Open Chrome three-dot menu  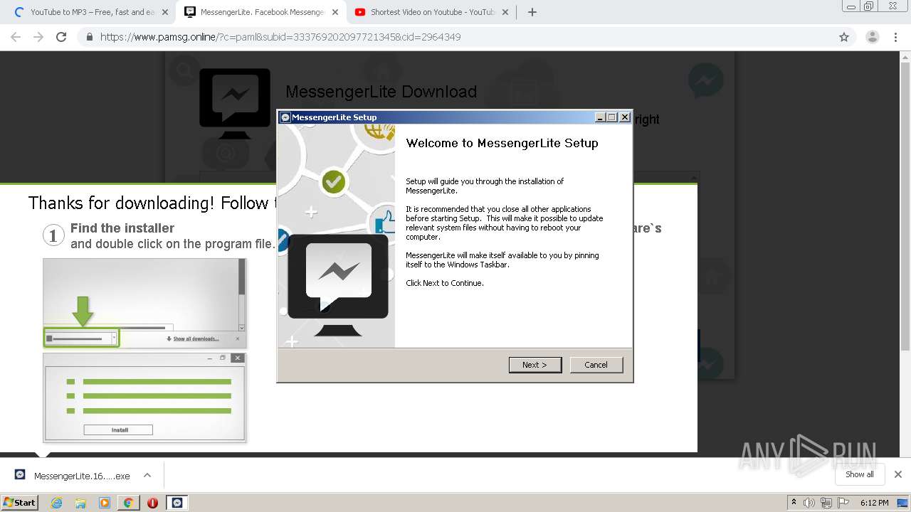pos(896,37)
